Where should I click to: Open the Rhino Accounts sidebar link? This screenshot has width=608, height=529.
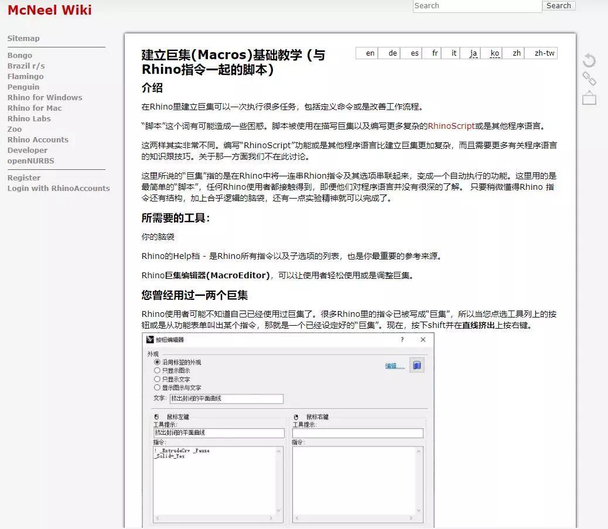coord(37,139)
